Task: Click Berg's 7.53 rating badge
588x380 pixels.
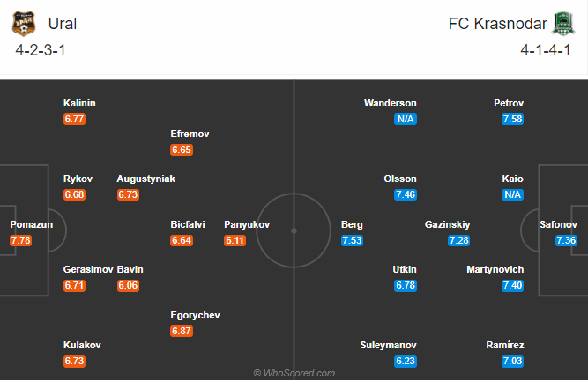Action: pyautogui.click(x=352, y=240)
